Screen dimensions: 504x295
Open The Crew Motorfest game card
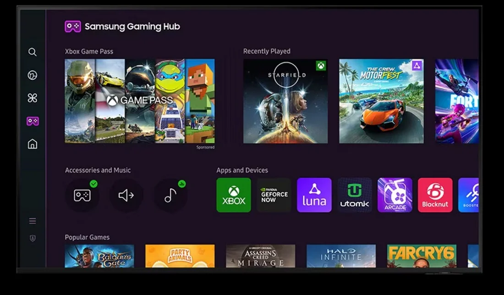coord(381,101)
